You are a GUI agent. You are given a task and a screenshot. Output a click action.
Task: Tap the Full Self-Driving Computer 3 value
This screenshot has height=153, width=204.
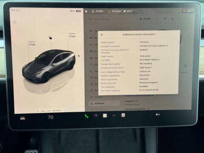[154, 46]
